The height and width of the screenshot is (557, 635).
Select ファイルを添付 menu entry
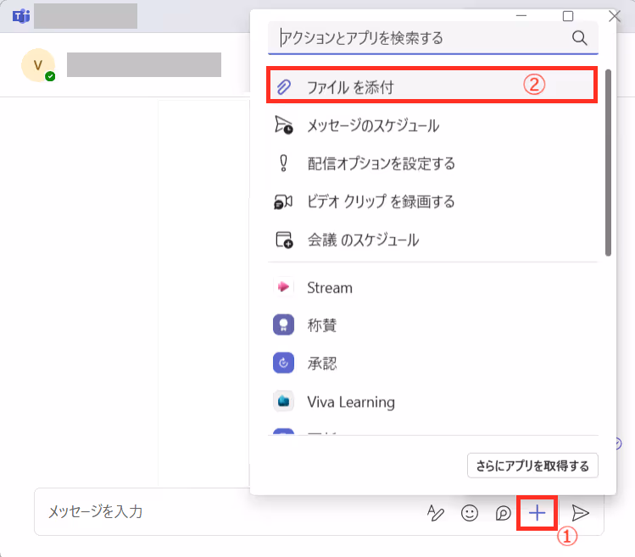[432, 86]
